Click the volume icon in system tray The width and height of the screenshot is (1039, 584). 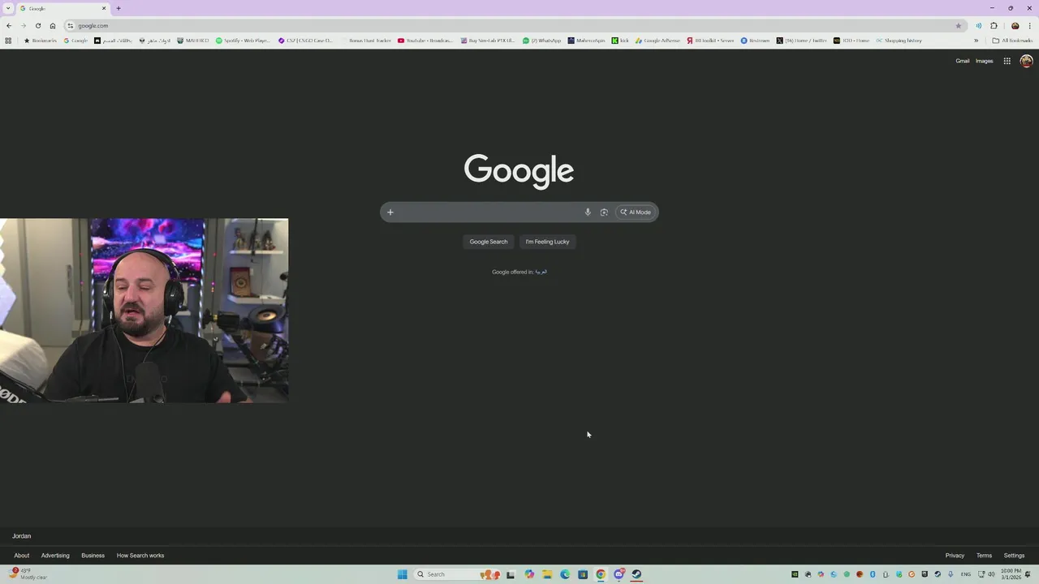tap(991, 574)
